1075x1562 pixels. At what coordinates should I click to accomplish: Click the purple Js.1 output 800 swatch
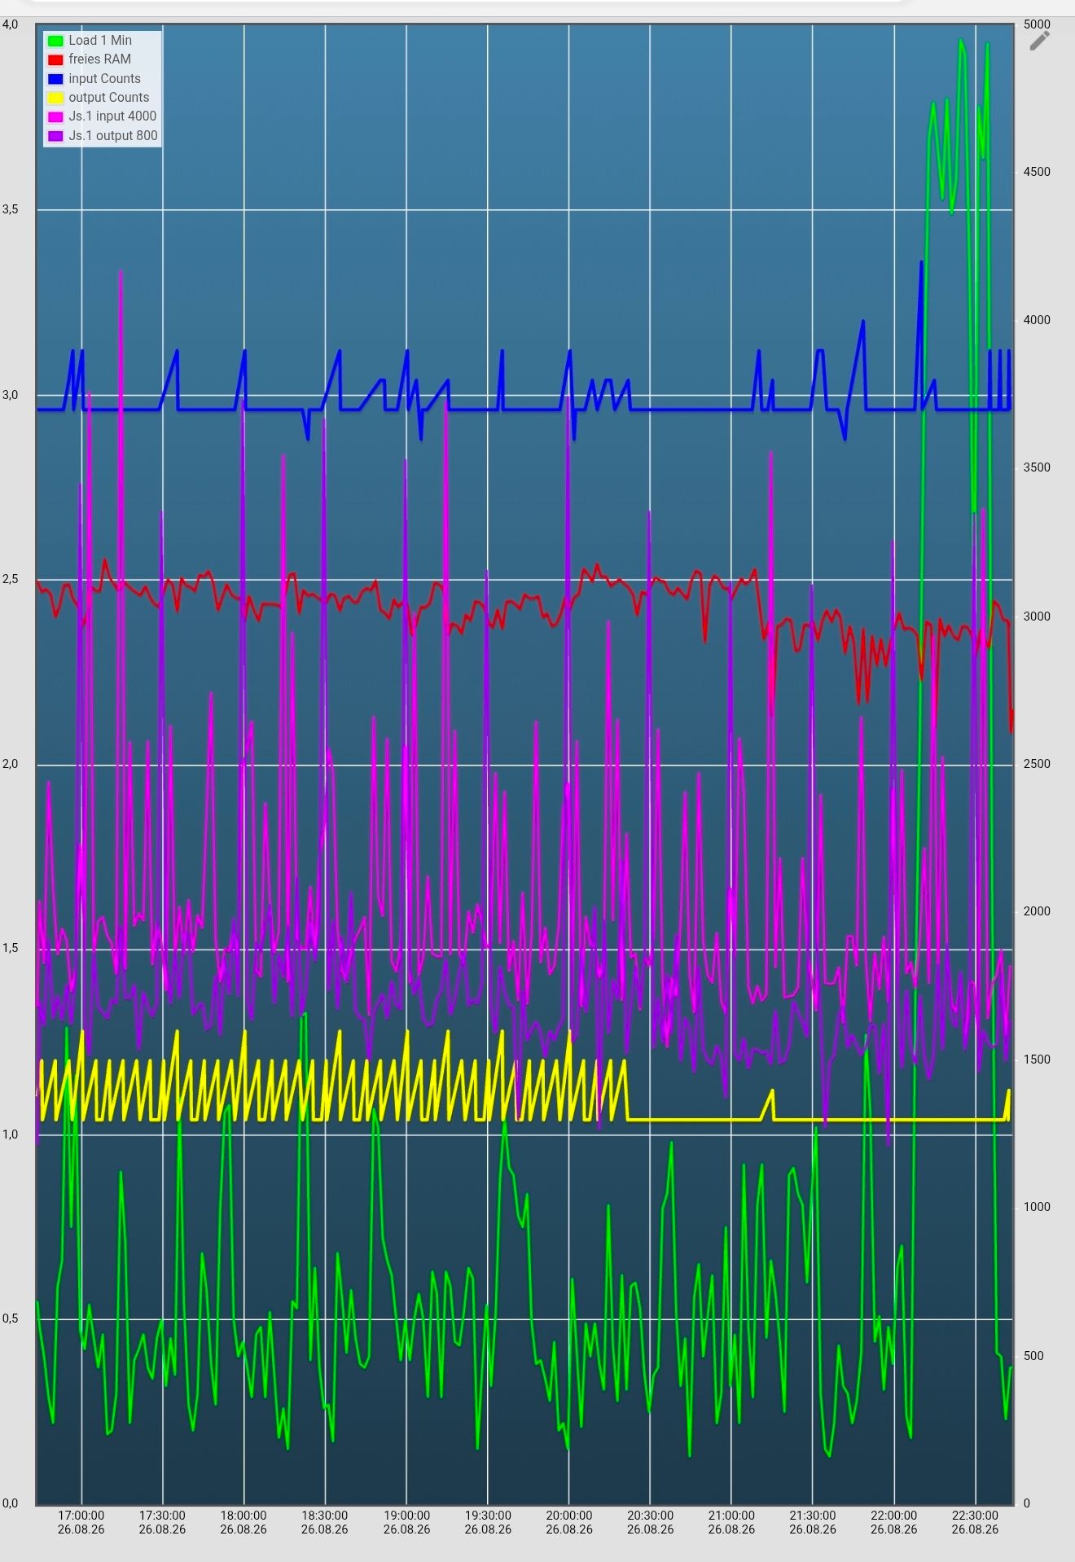pos(55,136)
